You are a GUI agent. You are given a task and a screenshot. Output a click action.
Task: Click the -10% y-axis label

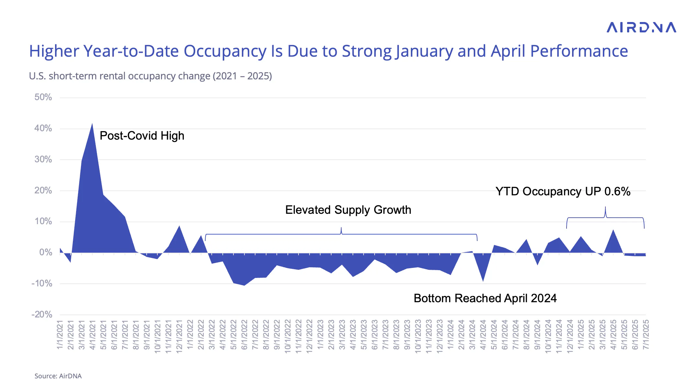pyautogui.click(x=42, y=283)
